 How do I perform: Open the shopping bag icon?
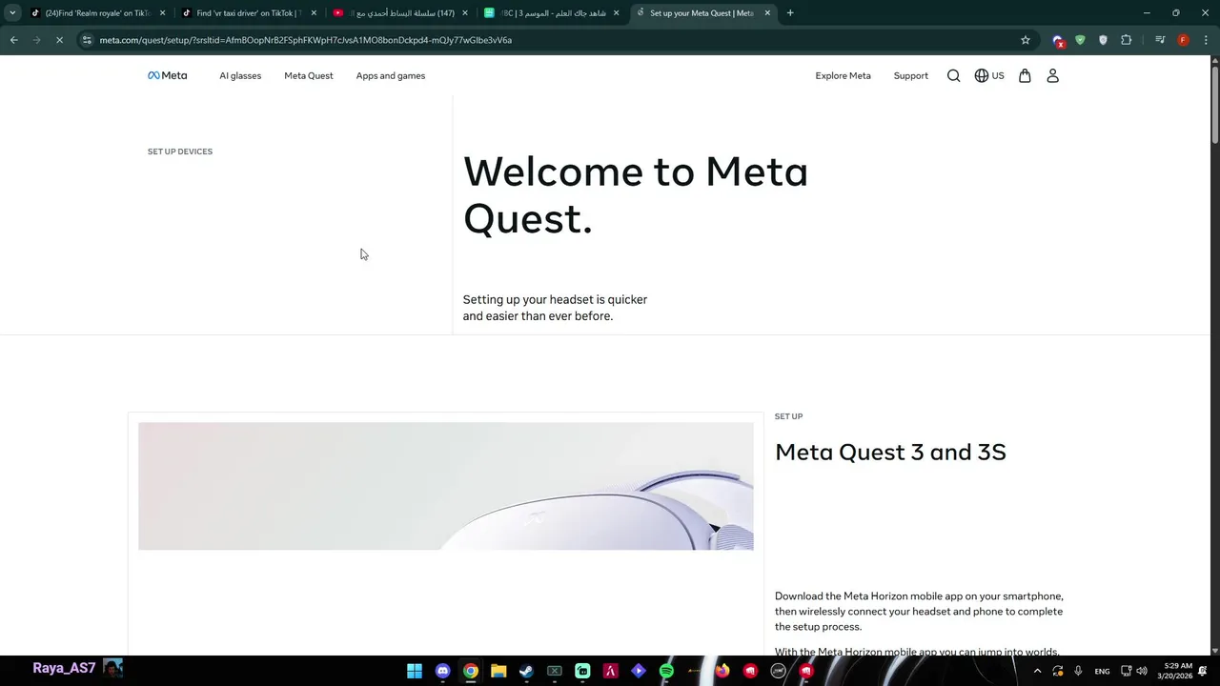click(1025, 75)
